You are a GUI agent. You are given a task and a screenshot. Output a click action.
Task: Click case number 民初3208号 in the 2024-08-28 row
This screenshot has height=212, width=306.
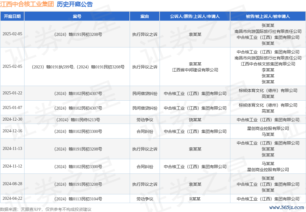point(78,184)
